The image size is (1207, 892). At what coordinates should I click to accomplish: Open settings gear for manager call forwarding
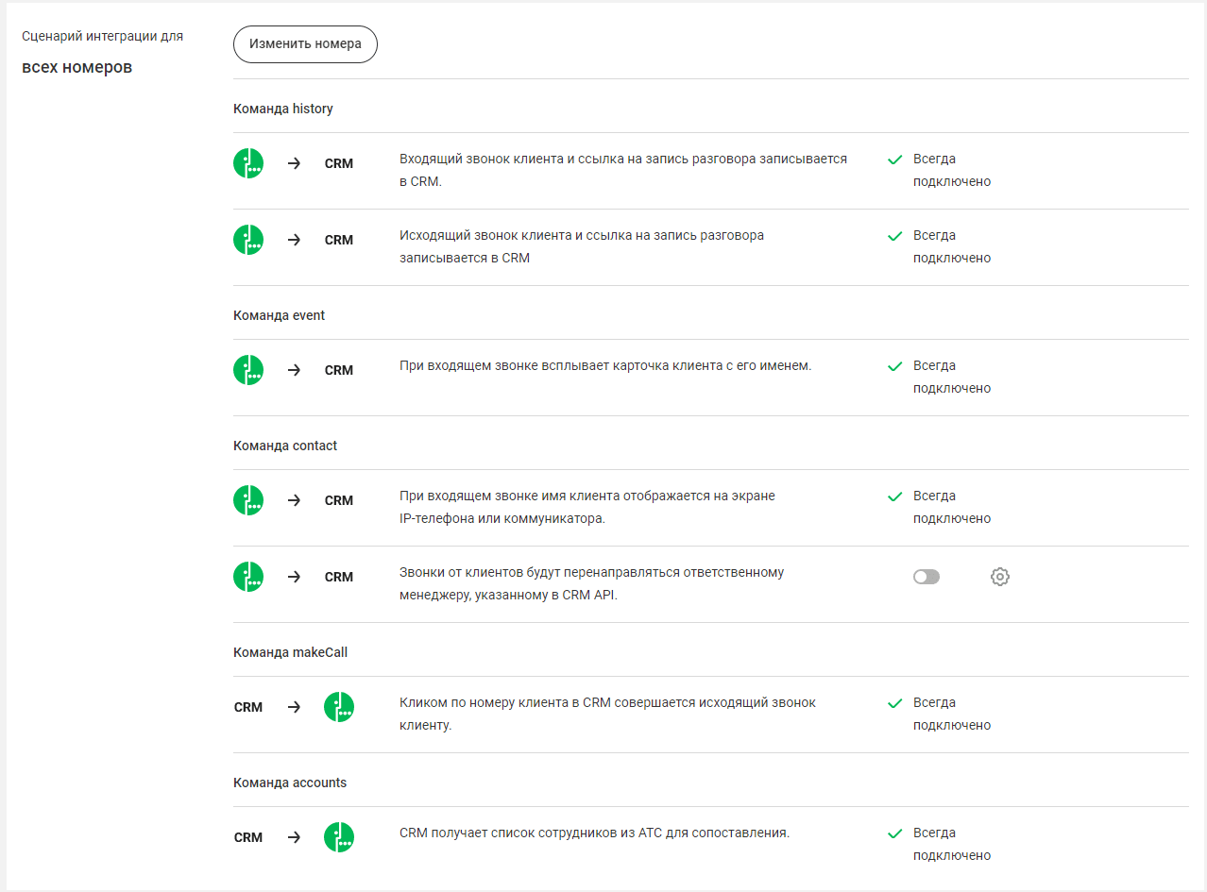(x=1000, y=577)
